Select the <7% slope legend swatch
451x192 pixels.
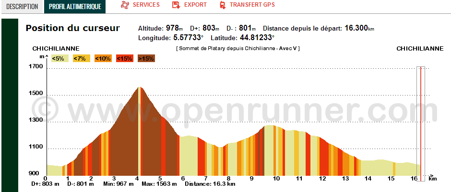point(80,58)
